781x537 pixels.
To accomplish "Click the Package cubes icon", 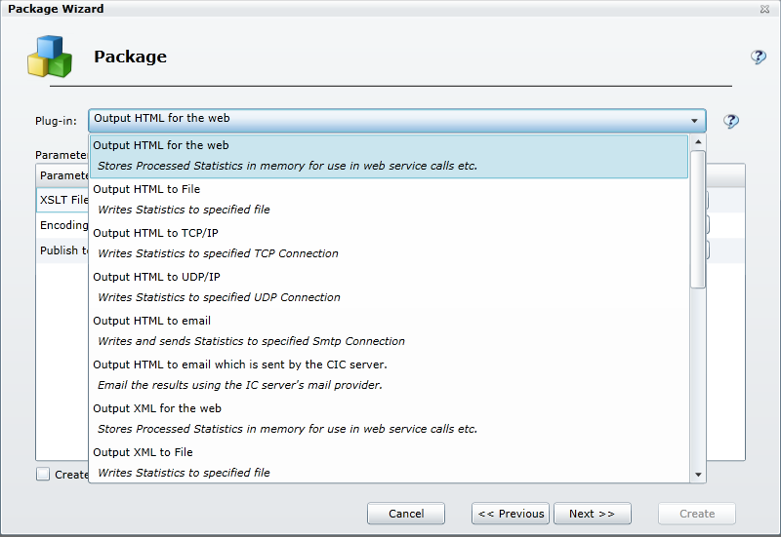I will coord(50,57).
